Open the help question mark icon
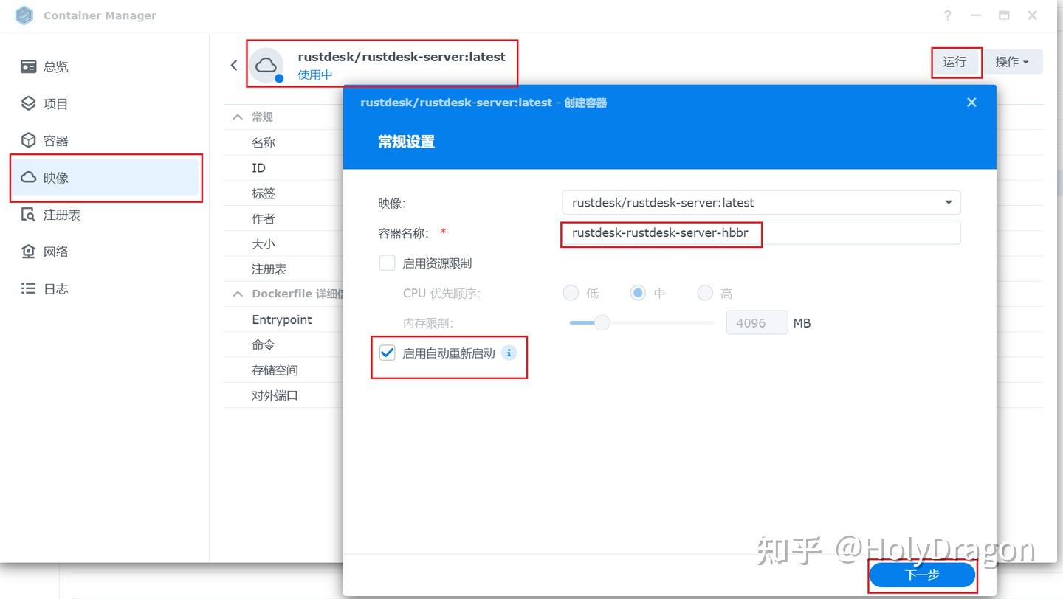This screenshot has height=599, width=1063. pos(948,15)
